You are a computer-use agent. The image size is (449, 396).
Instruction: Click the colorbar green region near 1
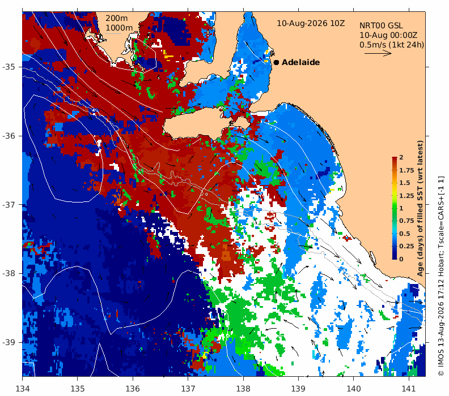(x=395, y=208)
